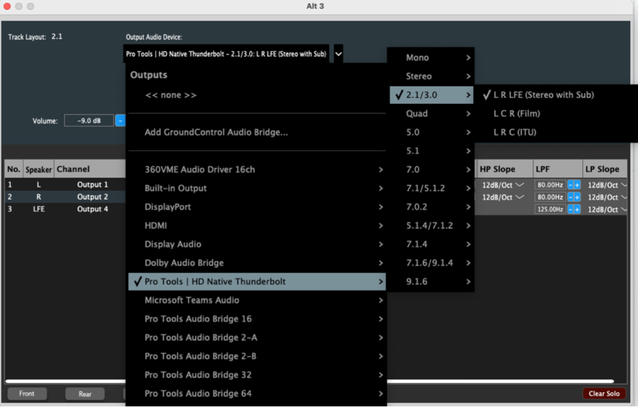This screenshot has width=638, height=407.
Task: Expand the Quad format submenu
Action: point(432,114)
